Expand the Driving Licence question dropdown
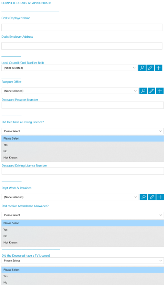167x286 pixels. [x=83, y=131]
